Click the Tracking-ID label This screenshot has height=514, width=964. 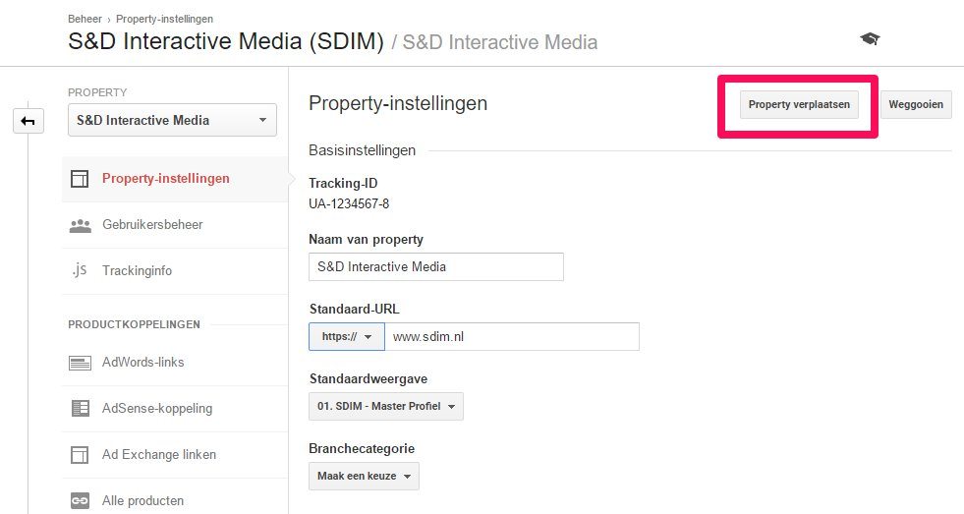(343, 183)
